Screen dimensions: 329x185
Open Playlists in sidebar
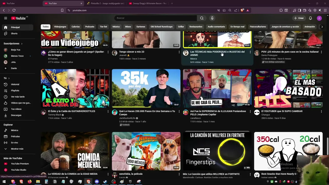tap(17, 90)
